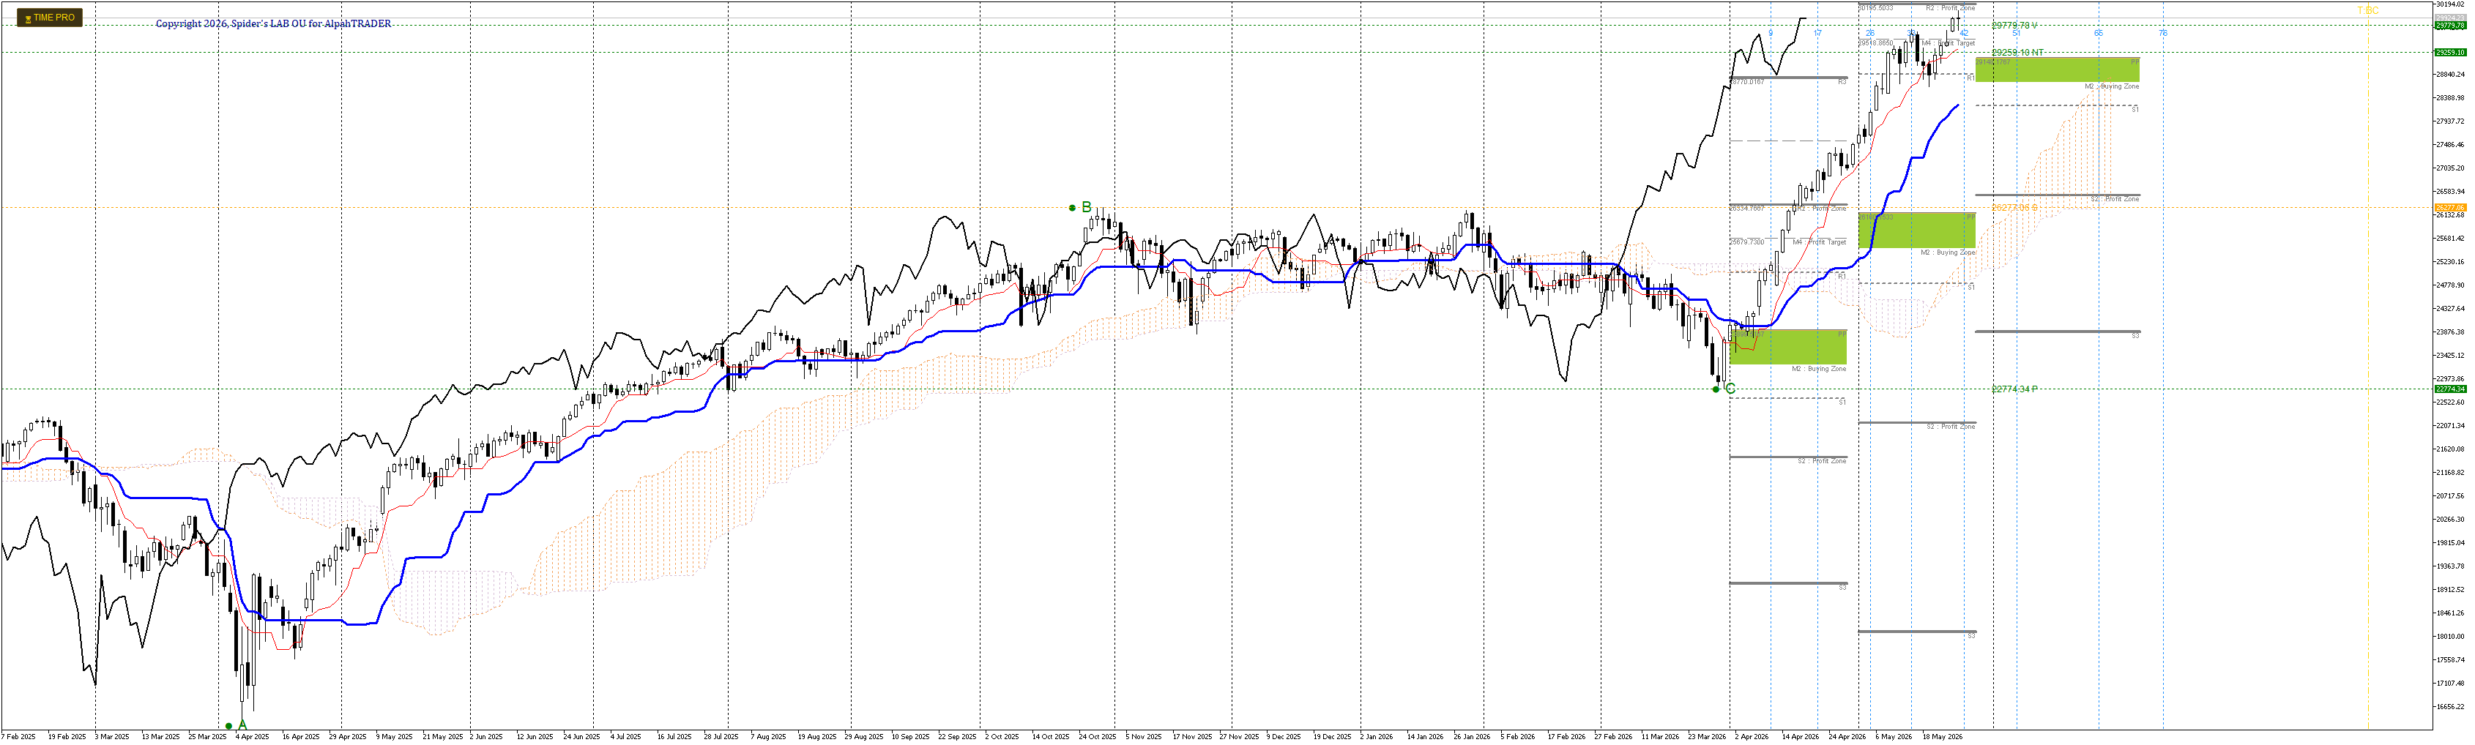The width and height of the screenshot is (2475, 745).
Task: Select the 30195.5033 R2 Profit Zone label
Action: tap(1917, 7)
